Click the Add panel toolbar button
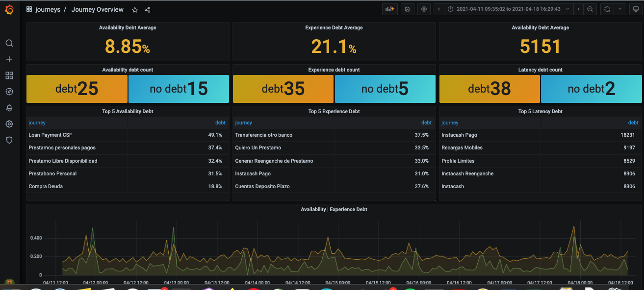This screenshot has width=644, height=290. [x=390, y=9]
